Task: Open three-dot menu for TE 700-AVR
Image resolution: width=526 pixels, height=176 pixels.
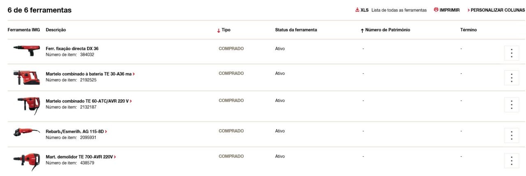Action: [x=511, y=161]
